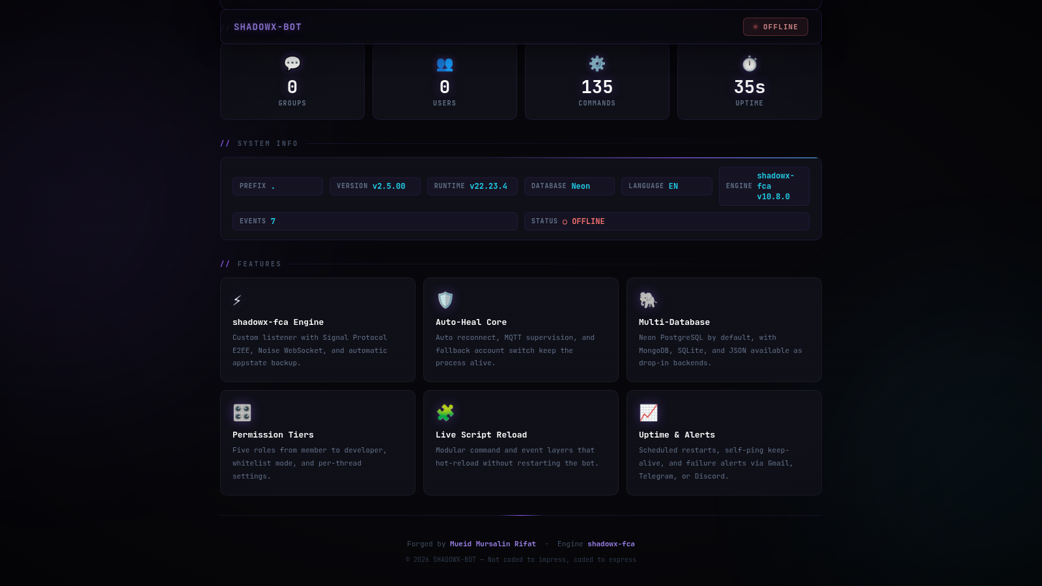Select the DATABASE Neon info chip
1042x586 pixels.
tap(569, 186)
